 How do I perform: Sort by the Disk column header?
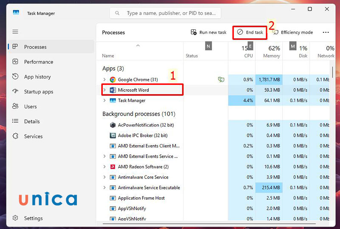296,51
